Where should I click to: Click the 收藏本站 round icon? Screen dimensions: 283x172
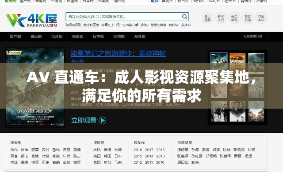pos(261,18)
